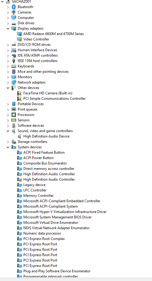Select the DVD/CD-ROM drives label

34,45
